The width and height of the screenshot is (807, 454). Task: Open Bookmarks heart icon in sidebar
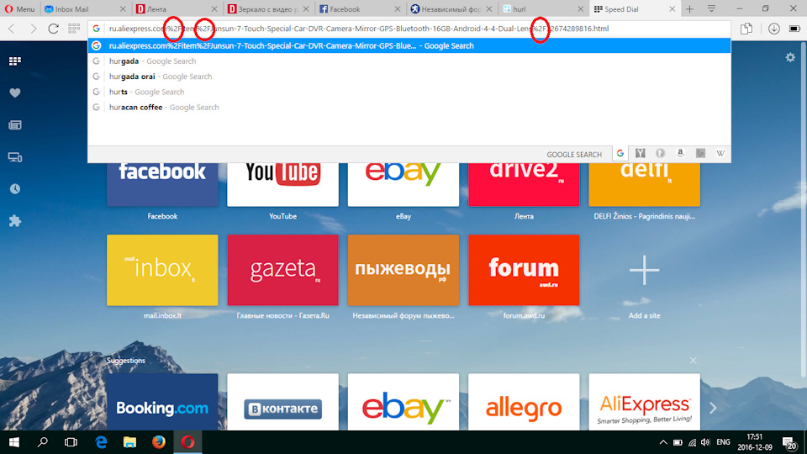15,93
